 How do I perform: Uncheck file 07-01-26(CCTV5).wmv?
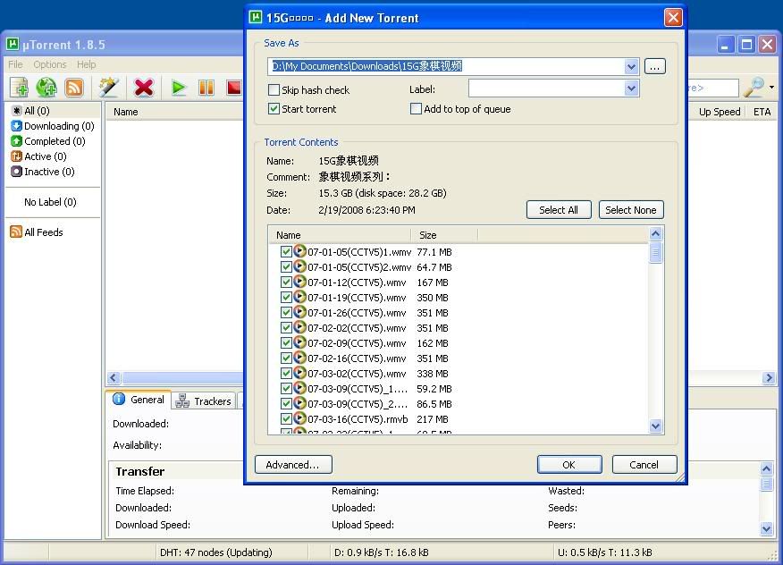[x=286, y=313]
